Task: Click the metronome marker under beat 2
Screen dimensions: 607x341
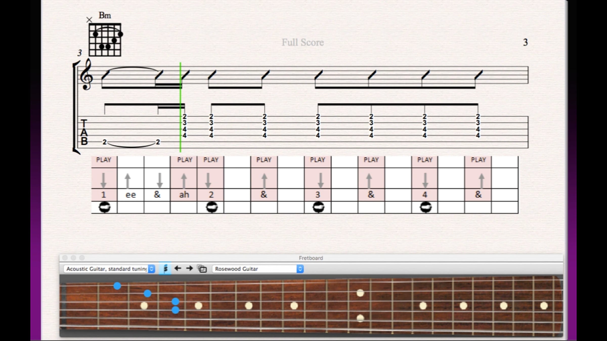Action: tap(212, 207)
